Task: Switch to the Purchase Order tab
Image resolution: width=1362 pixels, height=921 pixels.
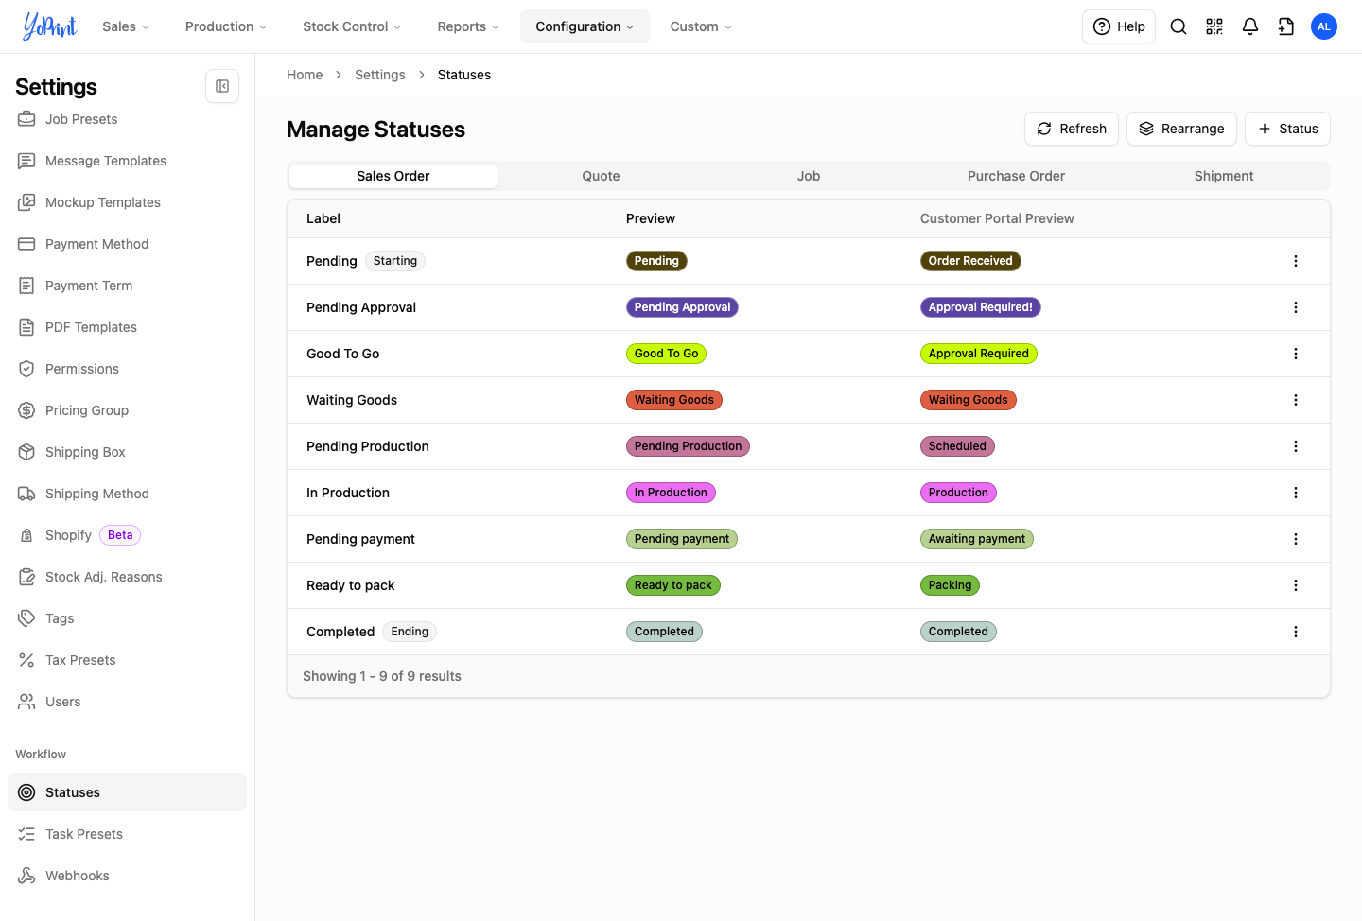Action: click(1016, 176)
